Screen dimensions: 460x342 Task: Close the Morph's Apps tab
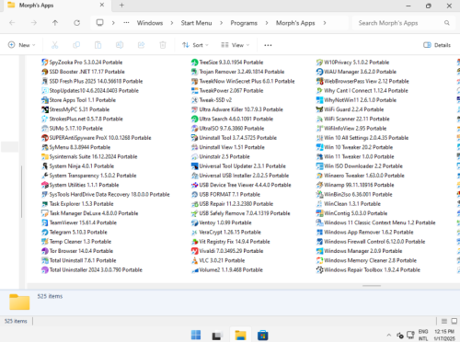102,6
